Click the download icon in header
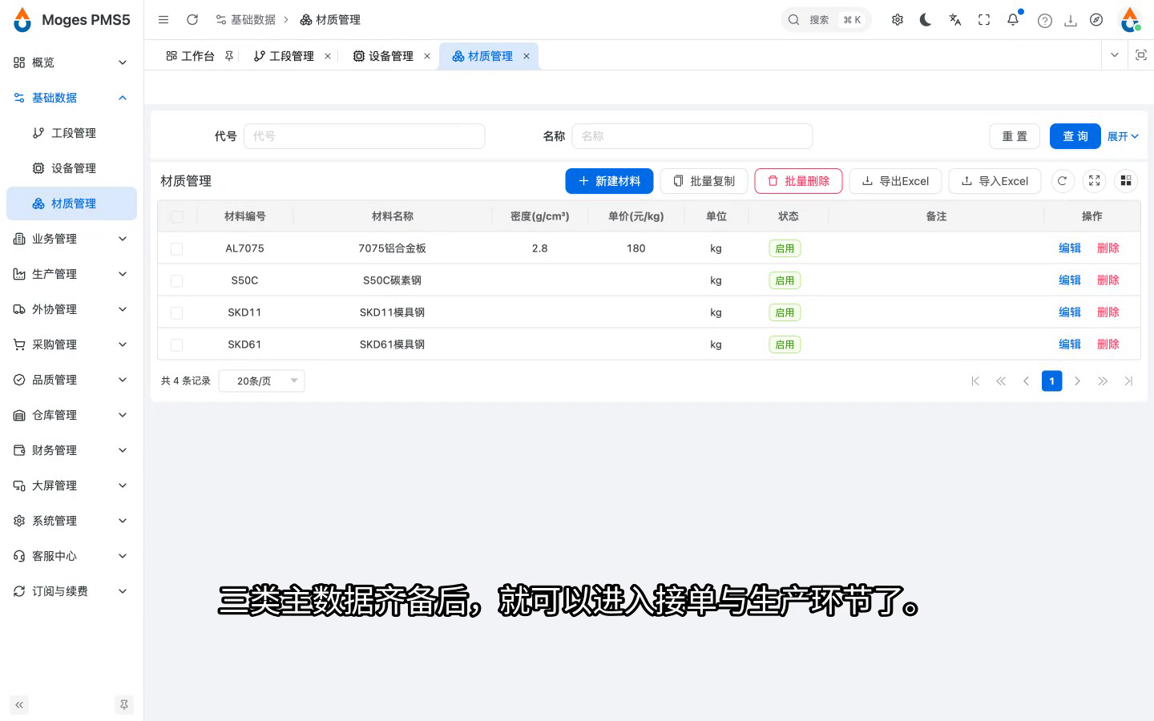This screenshot has height=721, width=1154. click(x=1071, y=21)
